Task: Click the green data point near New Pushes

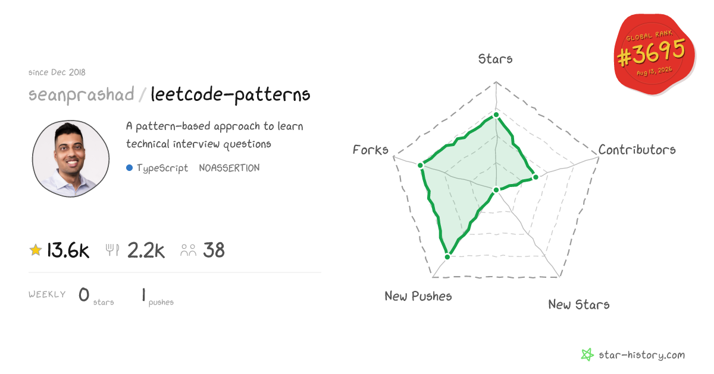Action: [447, 256]
